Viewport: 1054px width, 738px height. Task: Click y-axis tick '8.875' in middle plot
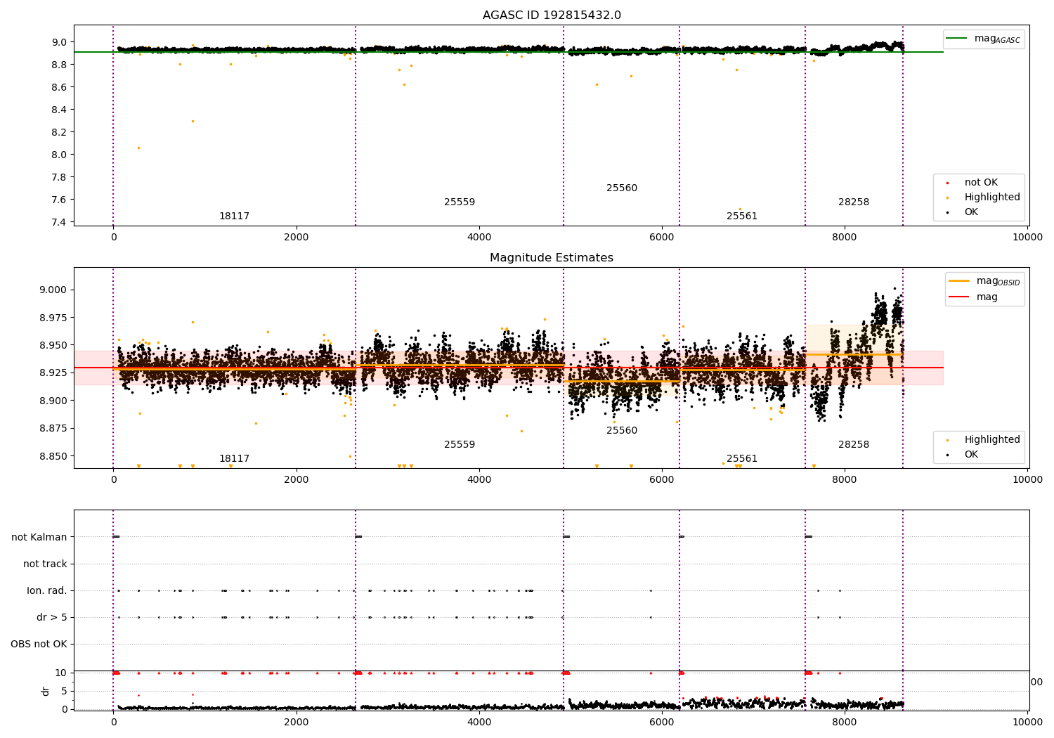(53, 428)
